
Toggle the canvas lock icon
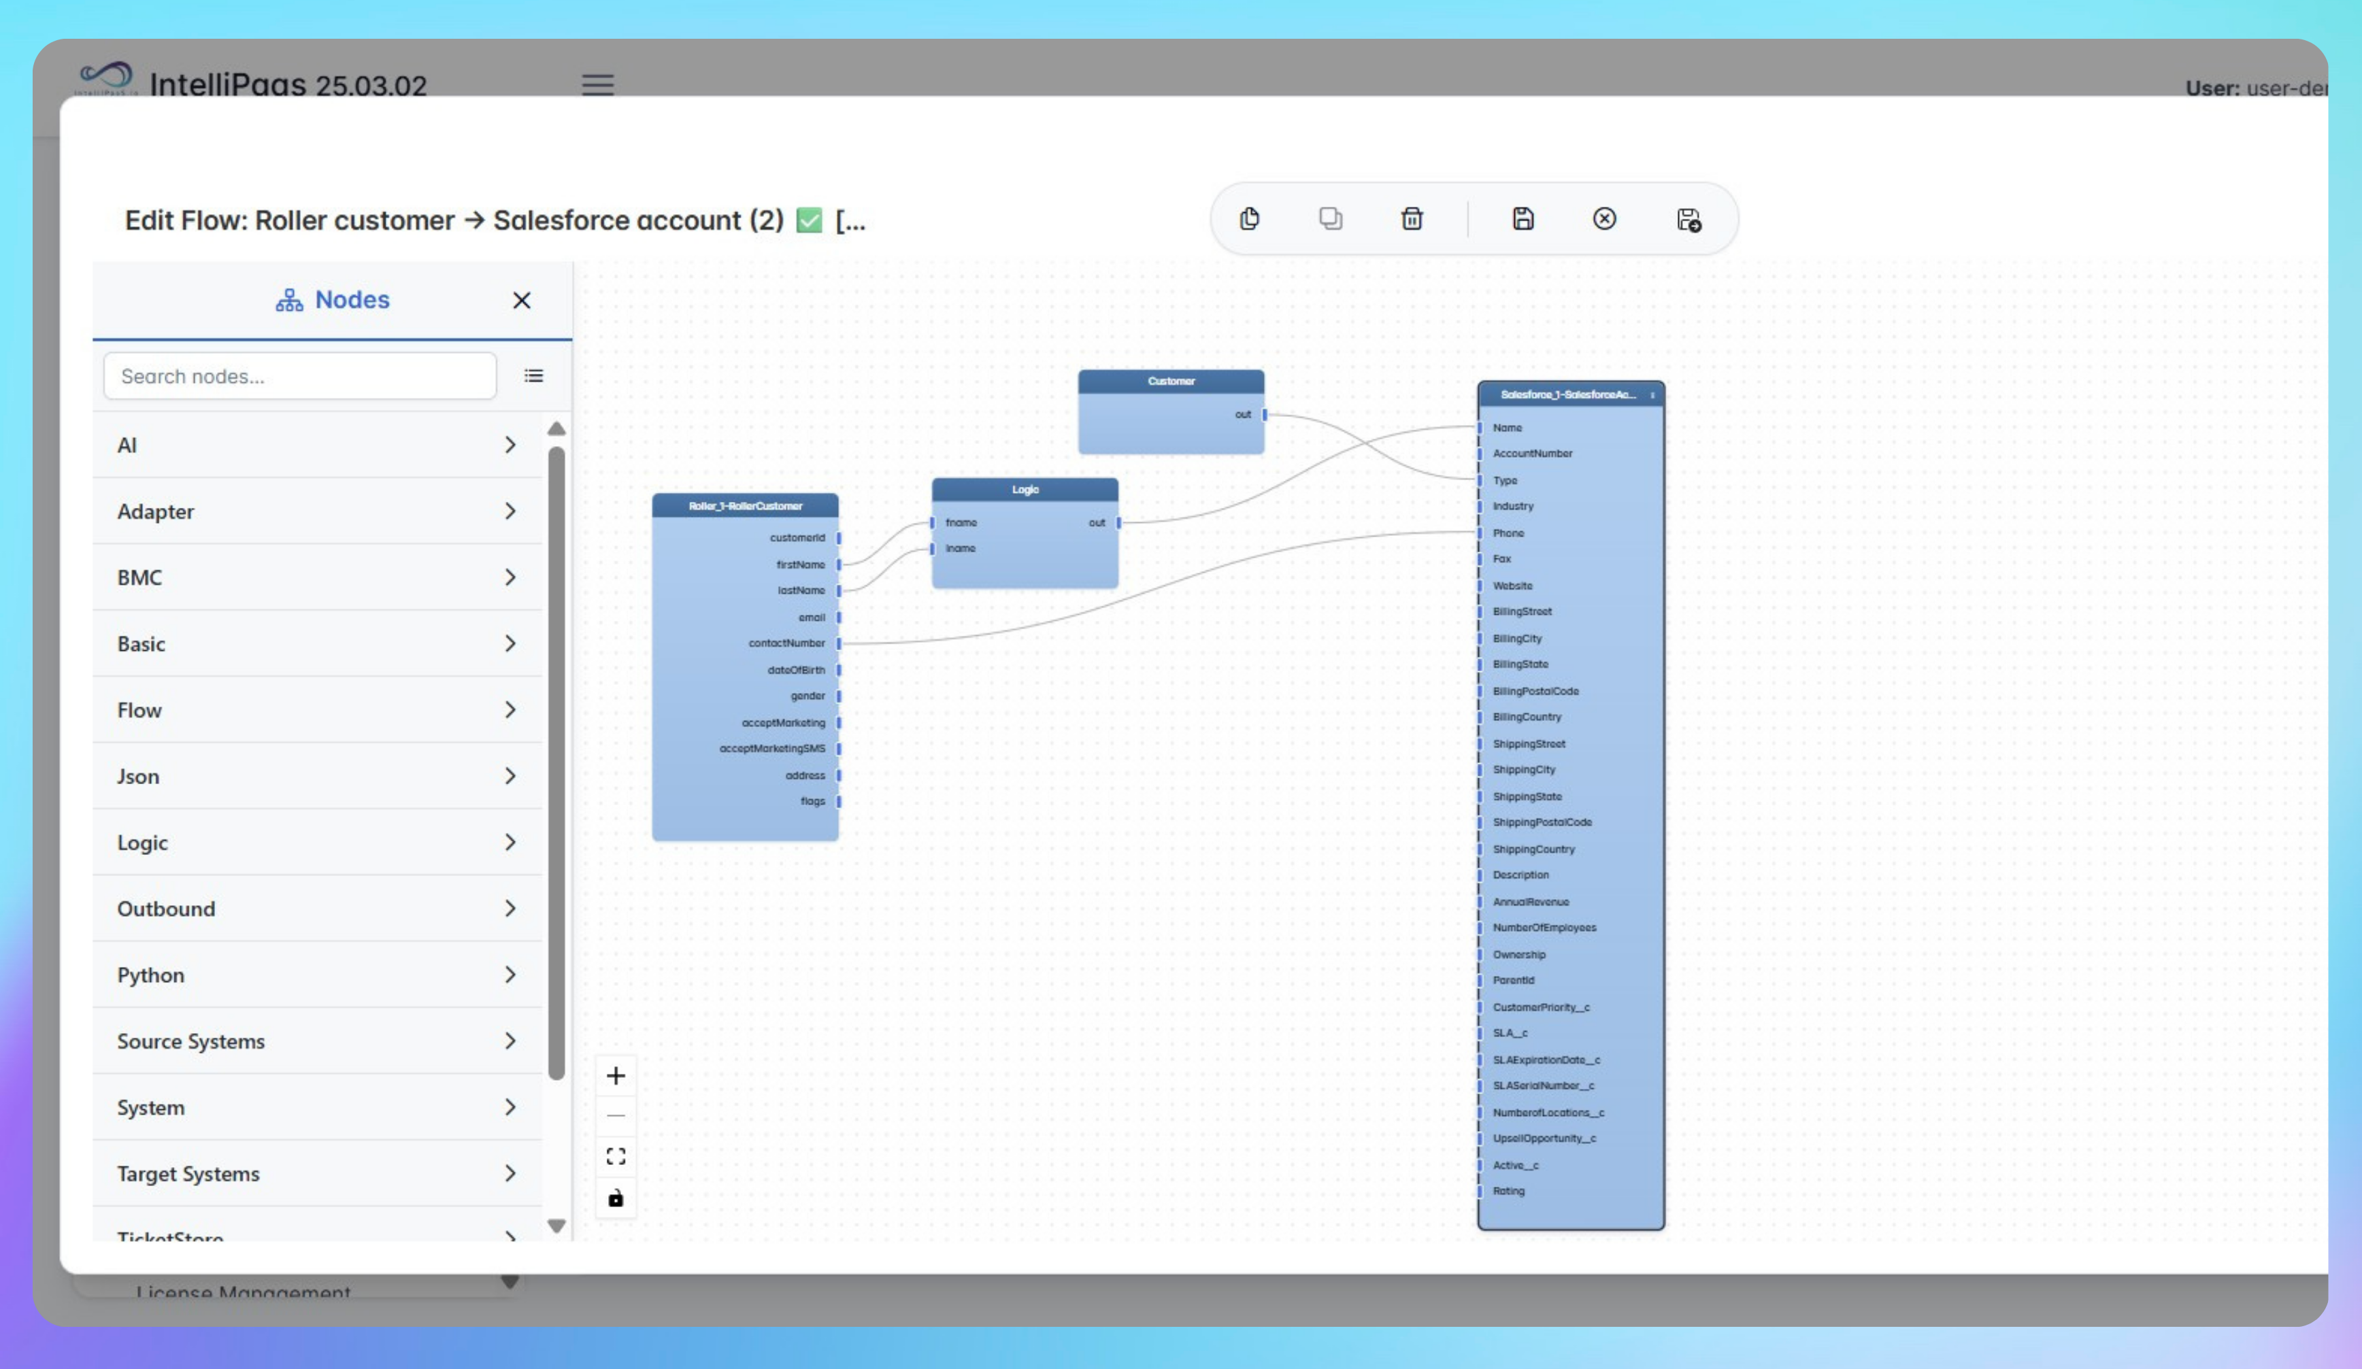(616, 1198)
